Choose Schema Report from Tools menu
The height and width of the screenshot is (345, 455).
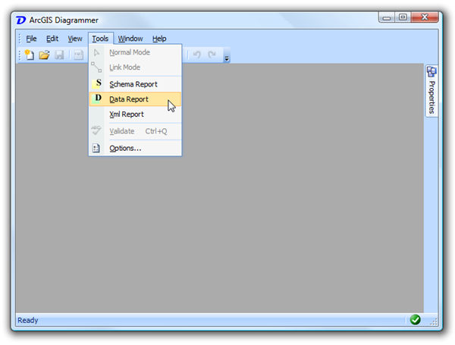[135, 84]
